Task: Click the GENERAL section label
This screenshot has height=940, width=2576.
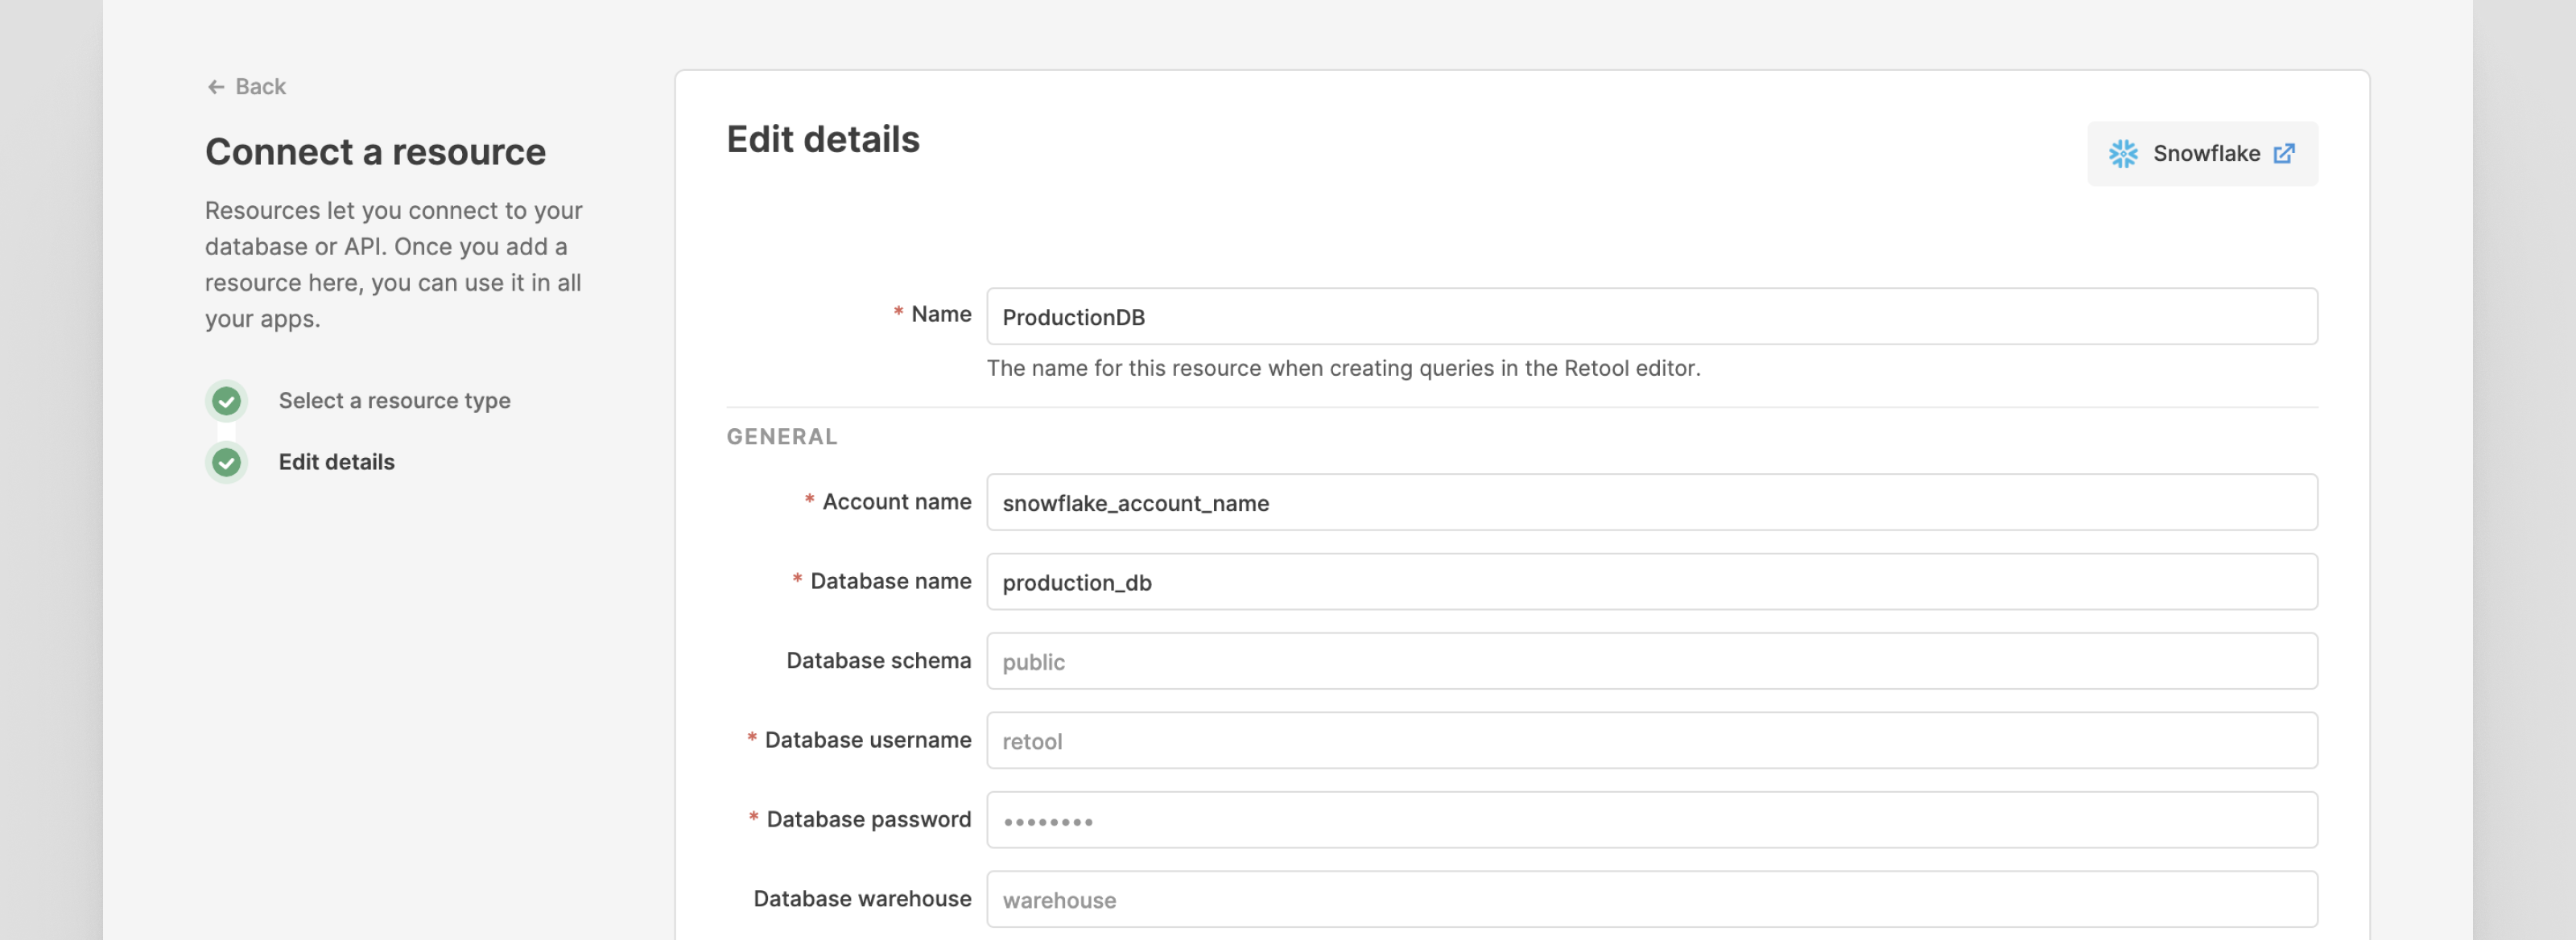Action: (781, 437)
